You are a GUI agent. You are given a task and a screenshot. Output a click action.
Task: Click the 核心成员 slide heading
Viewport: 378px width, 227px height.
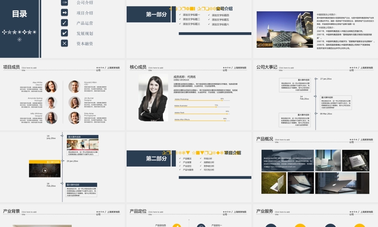point(138,67)
